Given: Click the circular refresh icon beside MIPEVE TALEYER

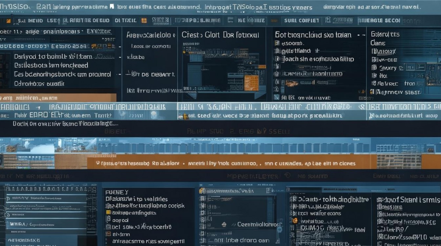Looking at the screenshot, I should click(x=287, y=176).
